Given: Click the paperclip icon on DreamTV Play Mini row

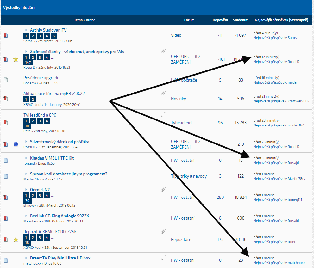Looking at the screenshot, I should (163, 258).
